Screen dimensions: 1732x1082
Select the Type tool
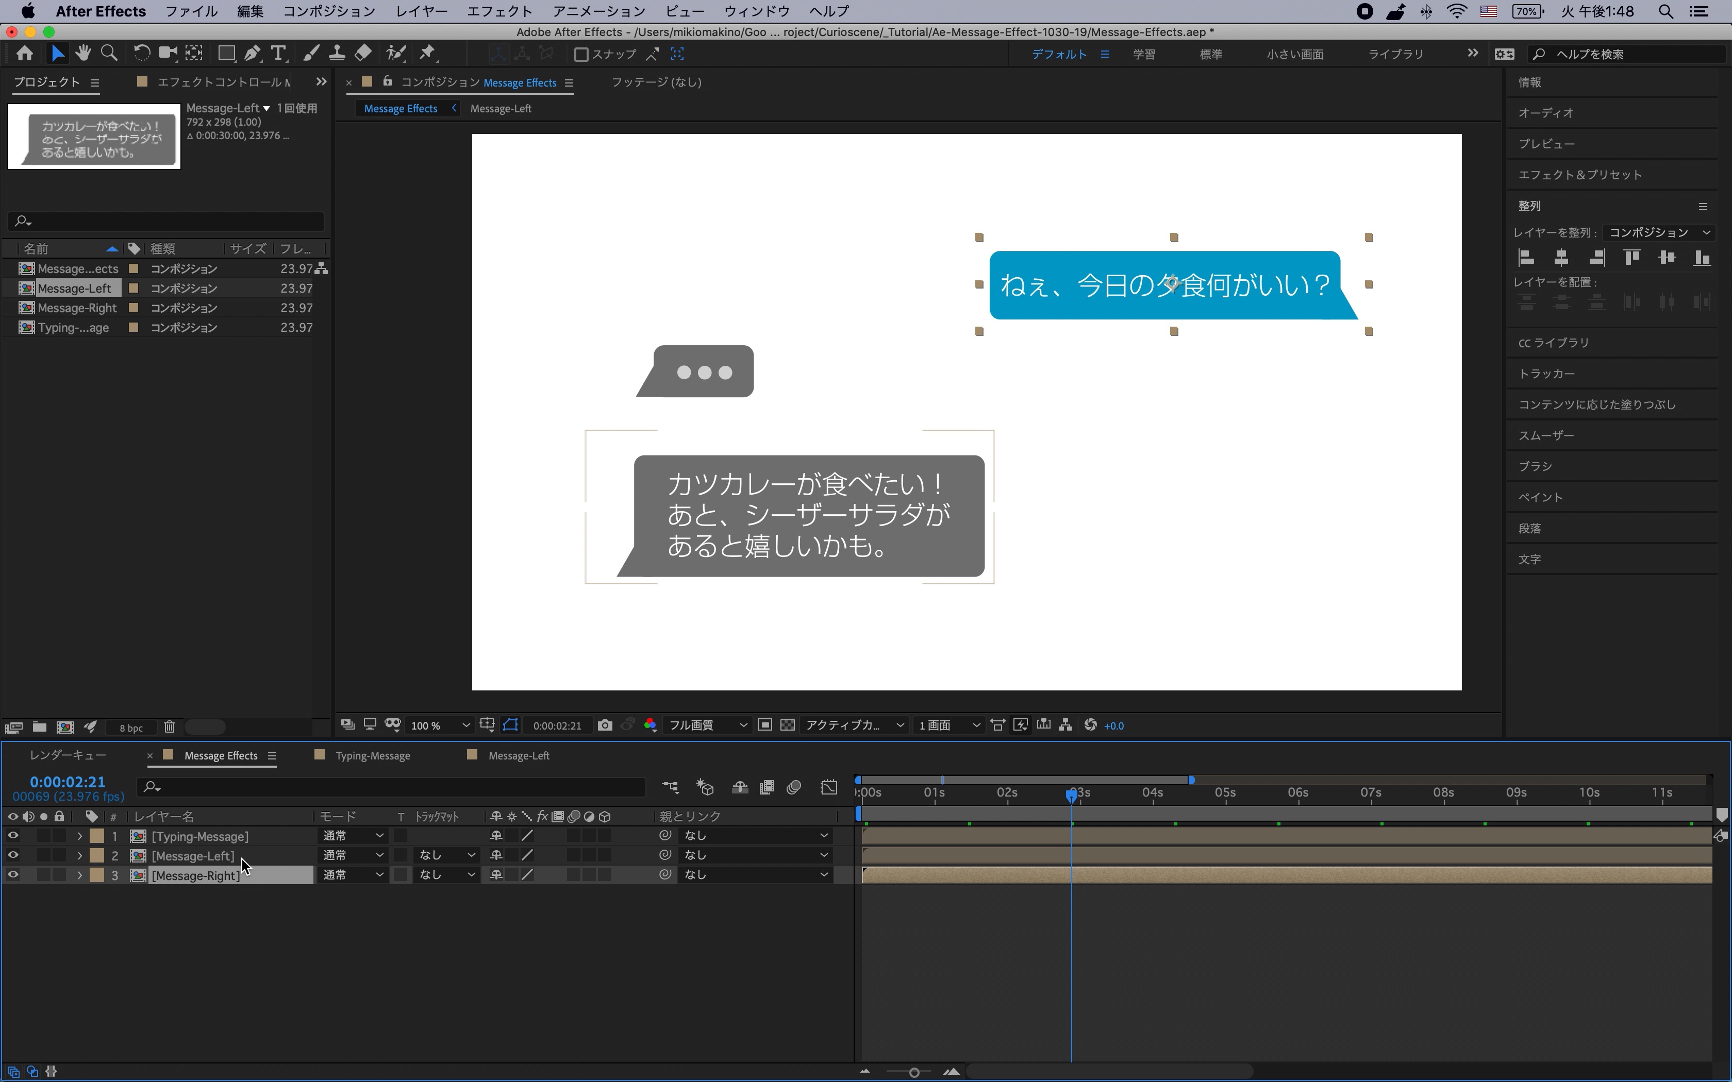pyautogui.click(x=278, y=54)
